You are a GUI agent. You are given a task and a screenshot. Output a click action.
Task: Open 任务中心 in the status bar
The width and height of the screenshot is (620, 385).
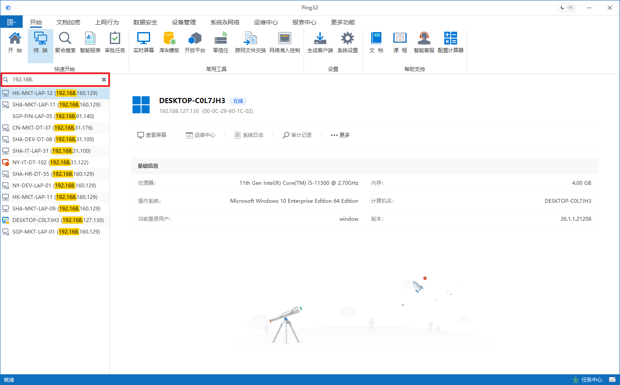pos(587,380)
